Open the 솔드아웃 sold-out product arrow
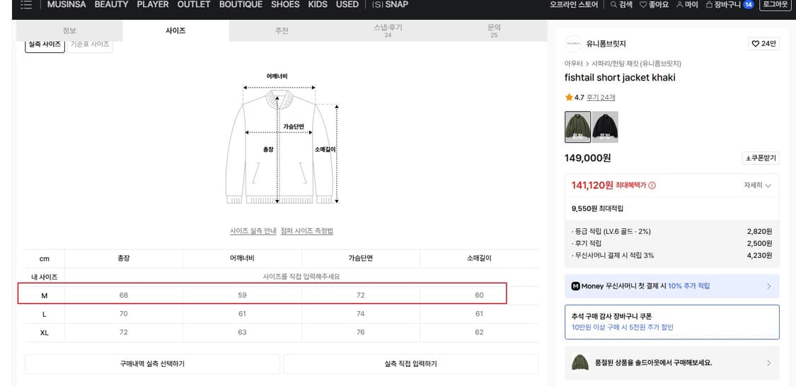This screenshot has height=386, width=796. click(x=768, y=363)
